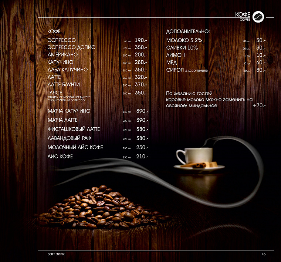Select the ЛАВАНДОВЫЙ РАФ item

tap(70, 138)
